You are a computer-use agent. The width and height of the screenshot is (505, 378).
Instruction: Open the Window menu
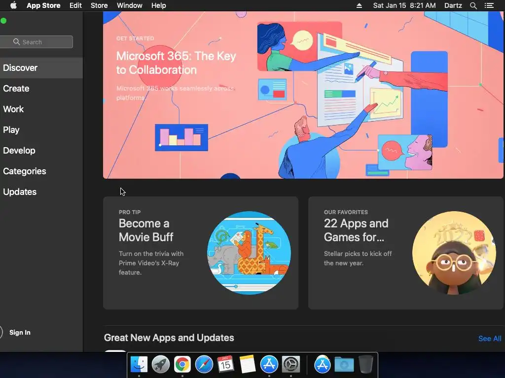pyautogui.click(x=130, y=5)
